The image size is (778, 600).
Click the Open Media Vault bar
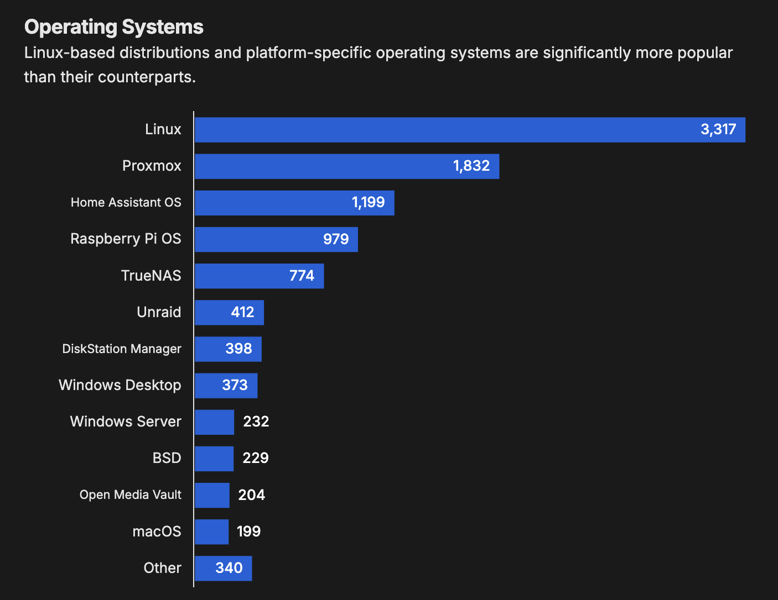[x=211, y=495]
